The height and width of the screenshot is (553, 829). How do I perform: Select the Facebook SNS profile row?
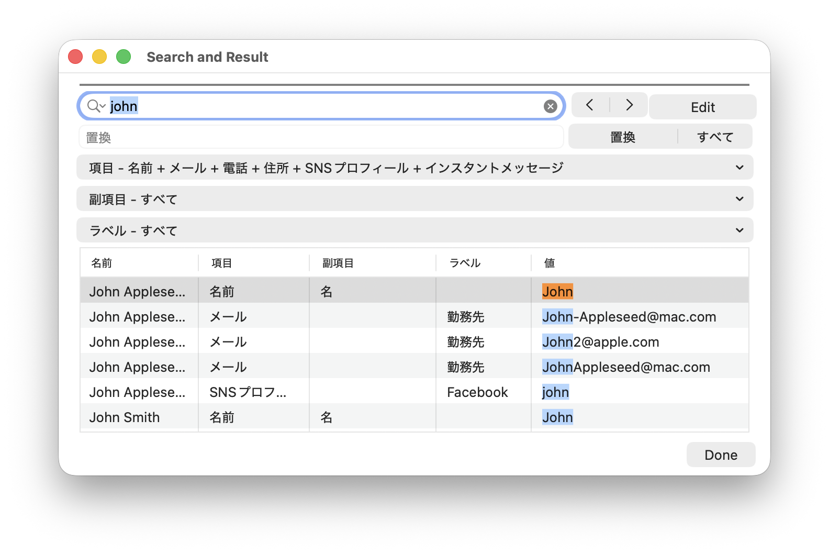coord(414,392)
